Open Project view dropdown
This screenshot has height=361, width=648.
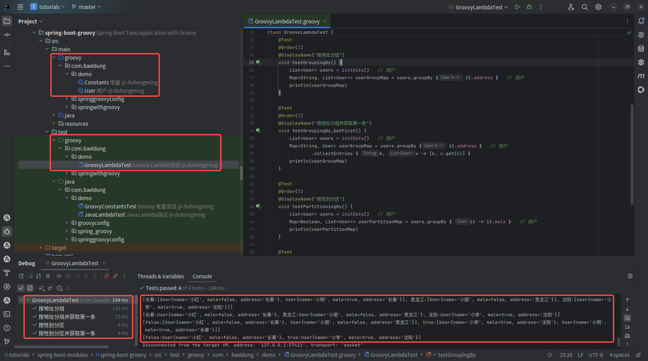pos(30,21)
